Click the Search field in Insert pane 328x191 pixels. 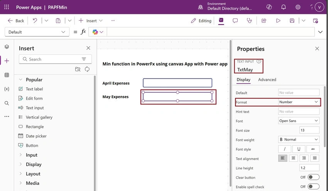55,59
